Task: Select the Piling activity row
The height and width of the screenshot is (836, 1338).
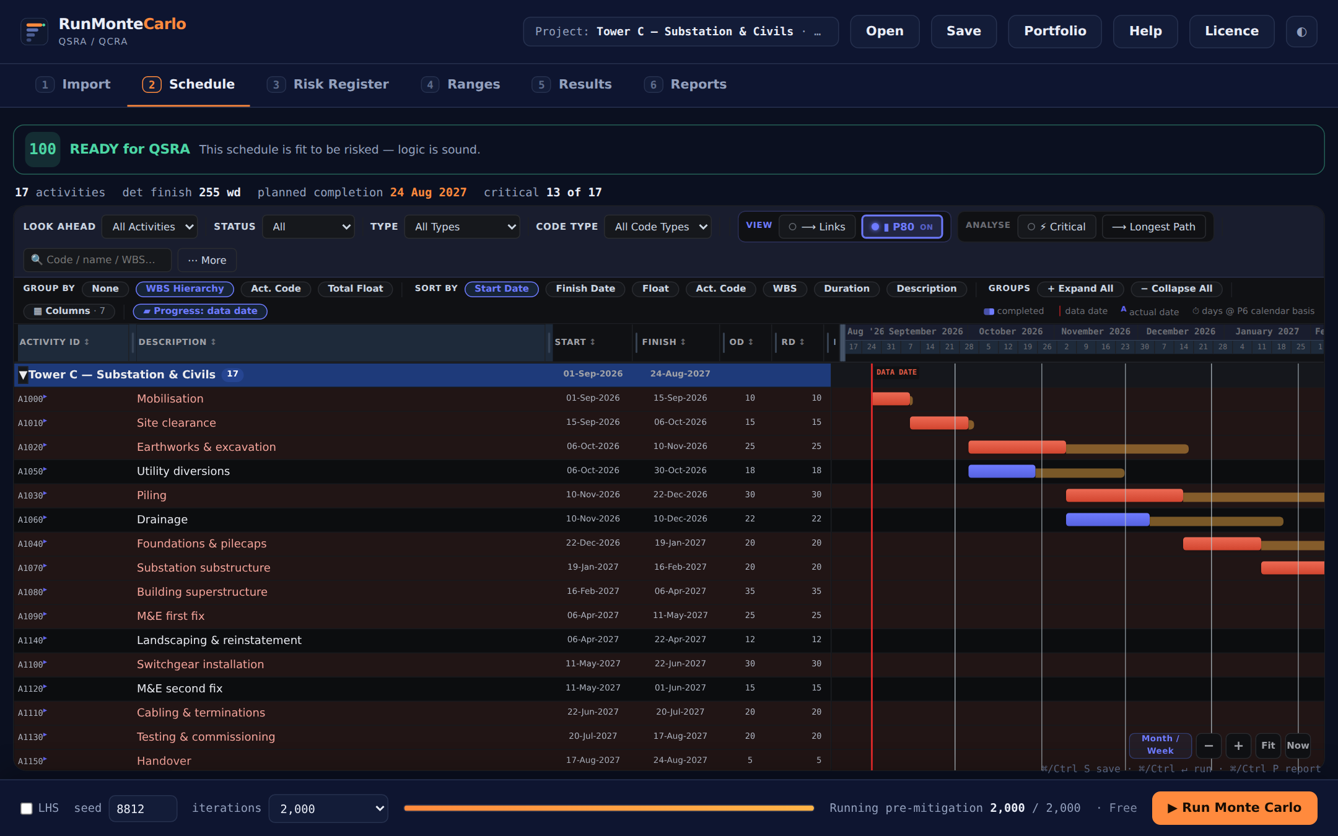Action: [422, 495]
